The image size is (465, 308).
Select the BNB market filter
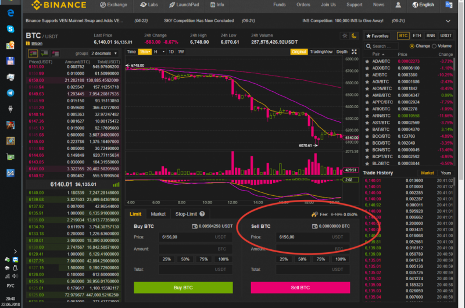pos(430,35)
